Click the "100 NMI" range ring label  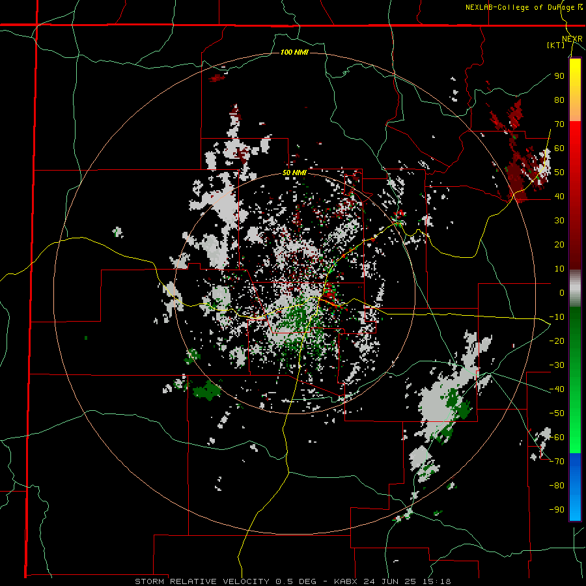coord(294,52)
